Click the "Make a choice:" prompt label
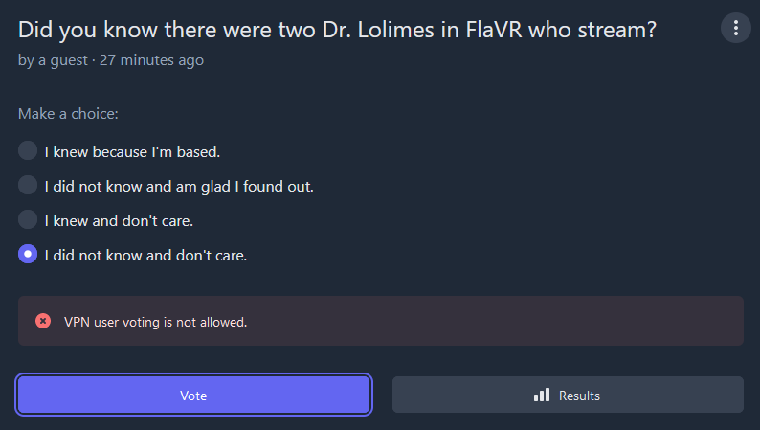The width and height of the screenshot is (760, 430). pos(68,114)
